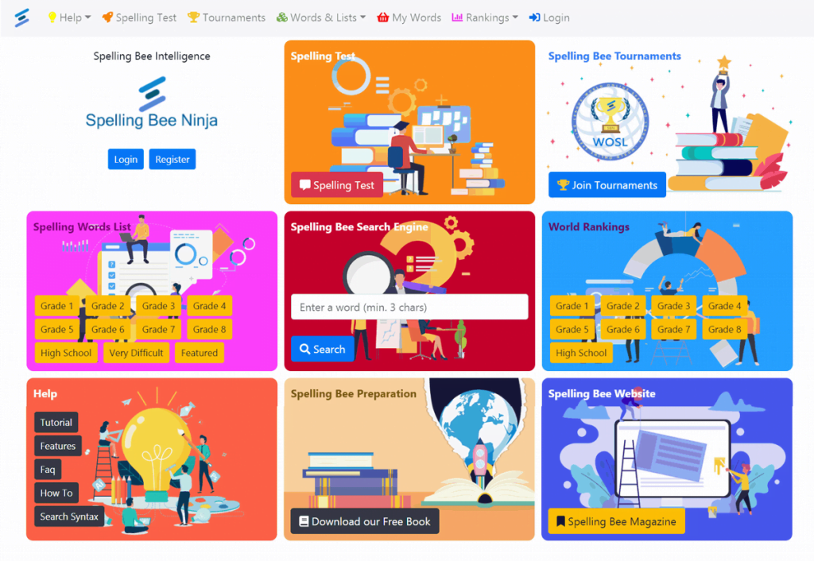Screen dimensions: 814x561
Task: Click the magnifier icon on Search button
Action: click(305, 350)
